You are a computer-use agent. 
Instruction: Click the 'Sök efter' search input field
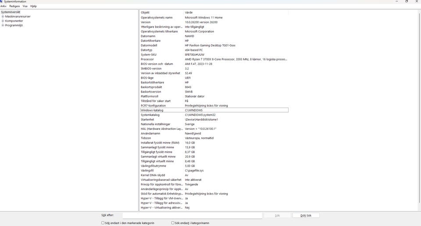coord(192,215)
